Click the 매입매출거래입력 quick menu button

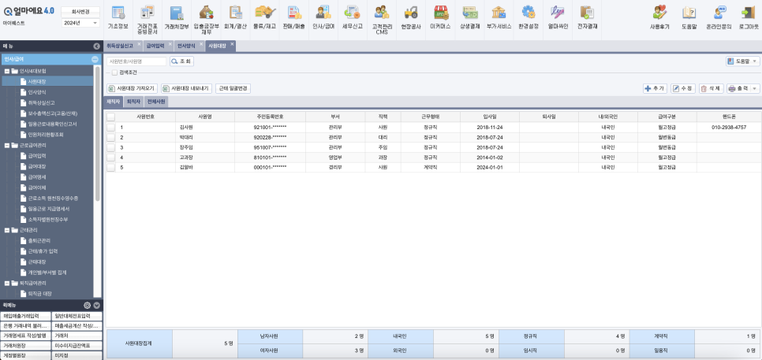tap(24, 316)
